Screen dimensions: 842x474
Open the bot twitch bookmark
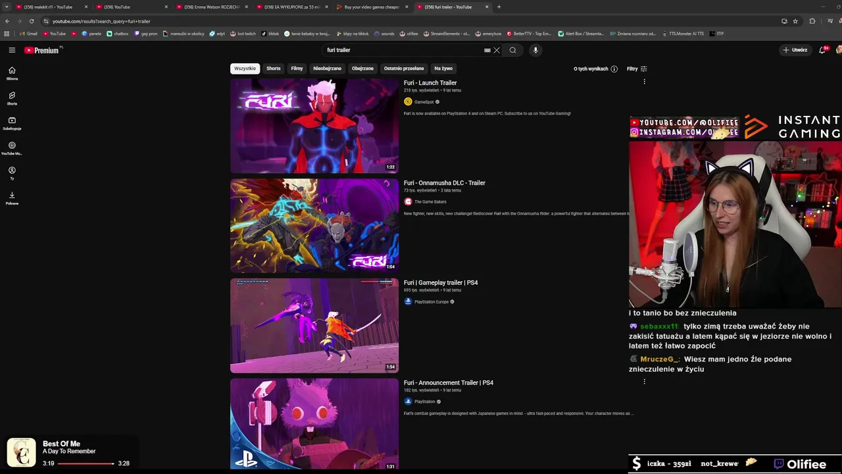[243, 34]
